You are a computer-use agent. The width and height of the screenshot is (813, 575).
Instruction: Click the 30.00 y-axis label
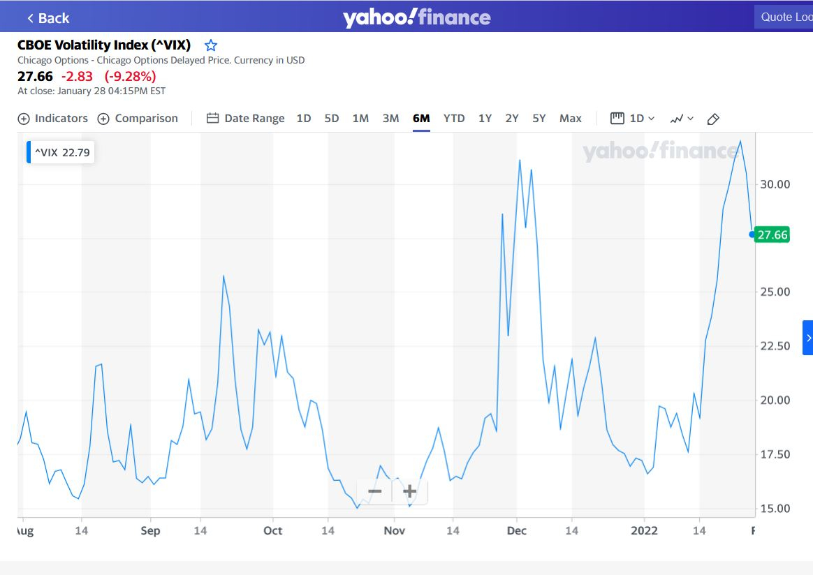tap(775, 184)
